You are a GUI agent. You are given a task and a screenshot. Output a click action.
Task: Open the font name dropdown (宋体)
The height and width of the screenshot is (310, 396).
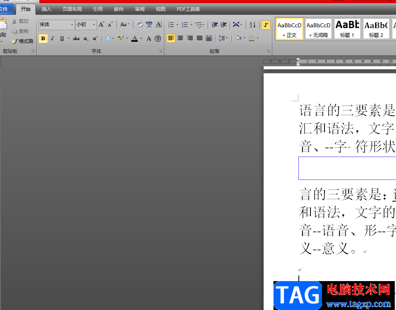(x=72, y=25)
